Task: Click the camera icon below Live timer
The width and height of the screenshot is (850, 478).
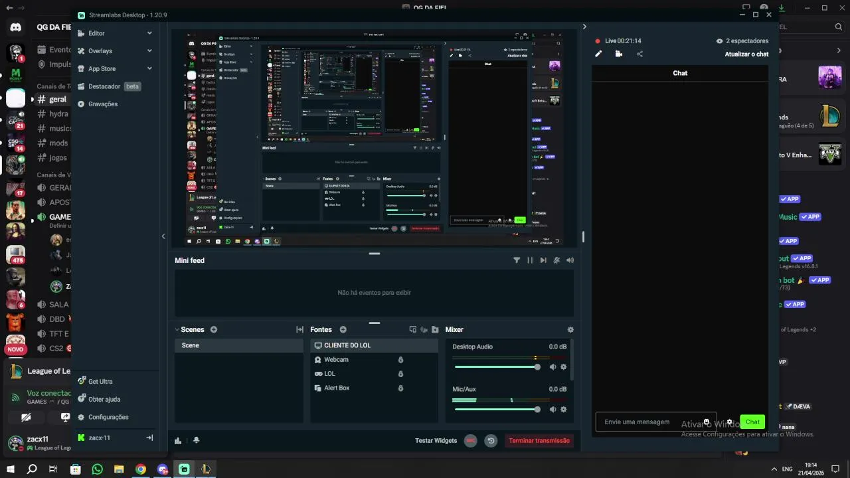Action: coord(619,54)
